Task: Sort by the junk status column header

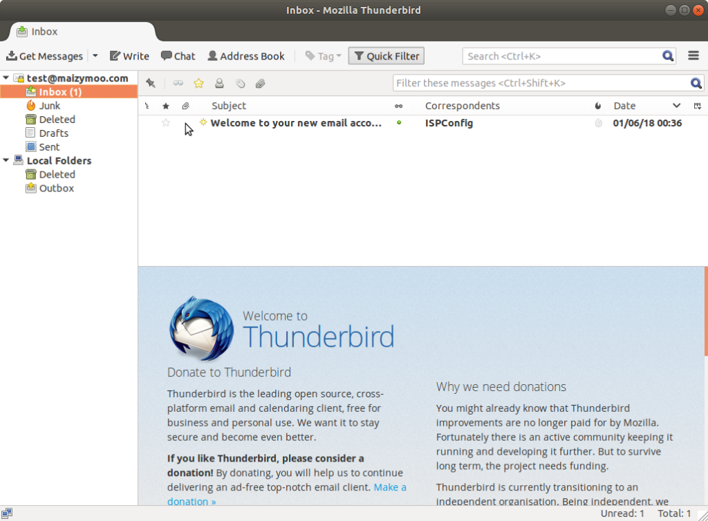Action: pos(598,106)
